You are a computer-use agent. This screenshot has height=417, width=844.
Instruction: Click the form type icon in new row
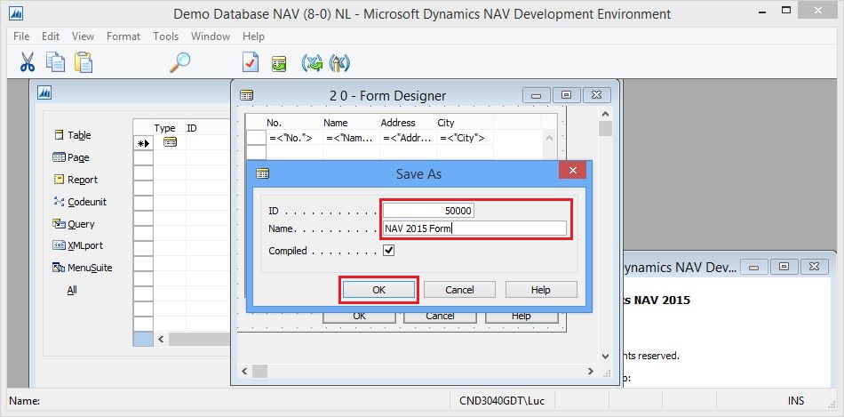click(x=170, y=142)
